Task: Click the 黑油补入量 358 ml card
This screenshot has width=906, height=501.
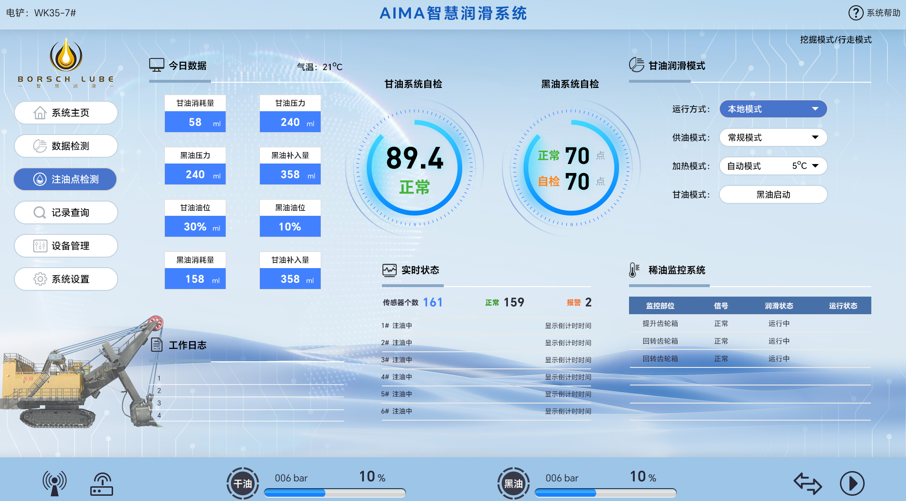Action: tap(290, 166)
